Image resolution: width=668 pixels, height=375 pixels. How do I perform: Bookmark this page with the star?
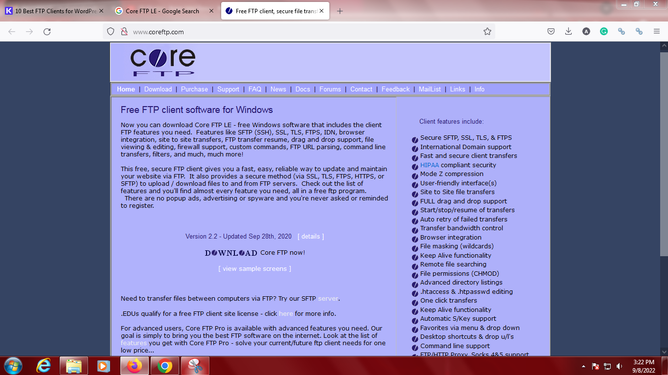click(487, 31)
